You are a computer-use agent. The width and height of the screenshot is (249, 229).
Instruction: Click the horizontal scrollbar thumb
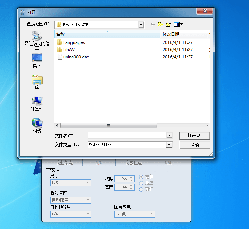pos(108,126)
